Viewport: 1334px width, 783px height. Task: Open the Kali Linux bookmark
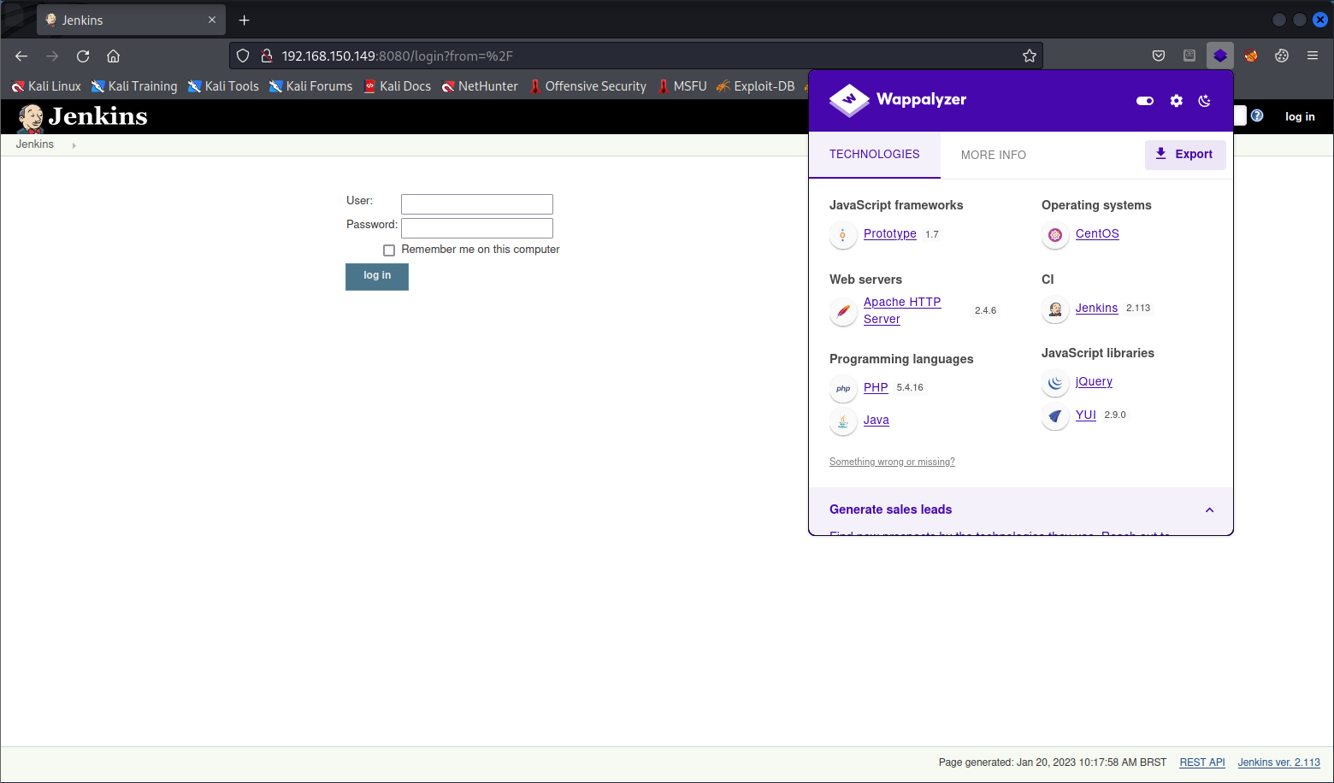tap(46, 86)
